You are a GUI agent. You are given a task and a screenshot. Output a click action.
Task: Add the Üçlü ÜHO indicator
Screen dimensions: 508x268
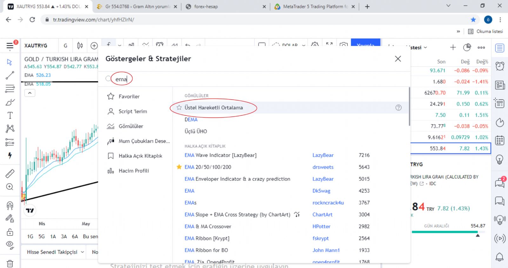[x=196, y=131]
